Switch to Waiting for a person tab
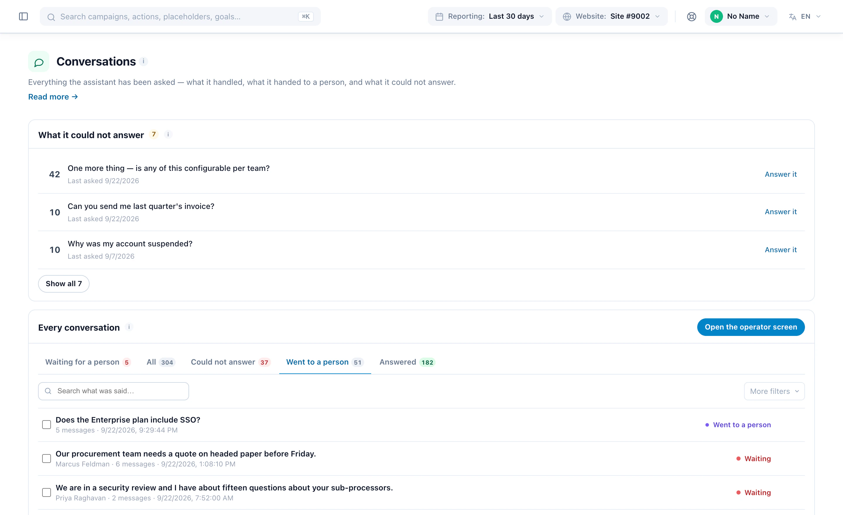Viewport: 843px width, 515px height. 88,362
